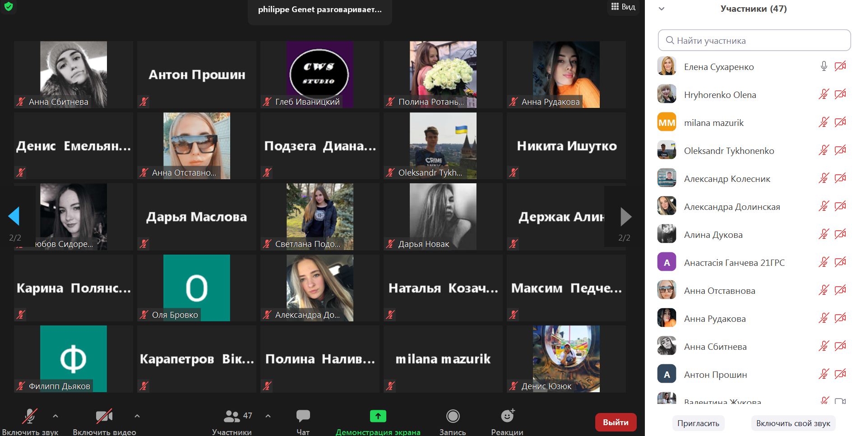Select Анна Сбитнева video tile
852x436 pixels.
tap(74, 74)
